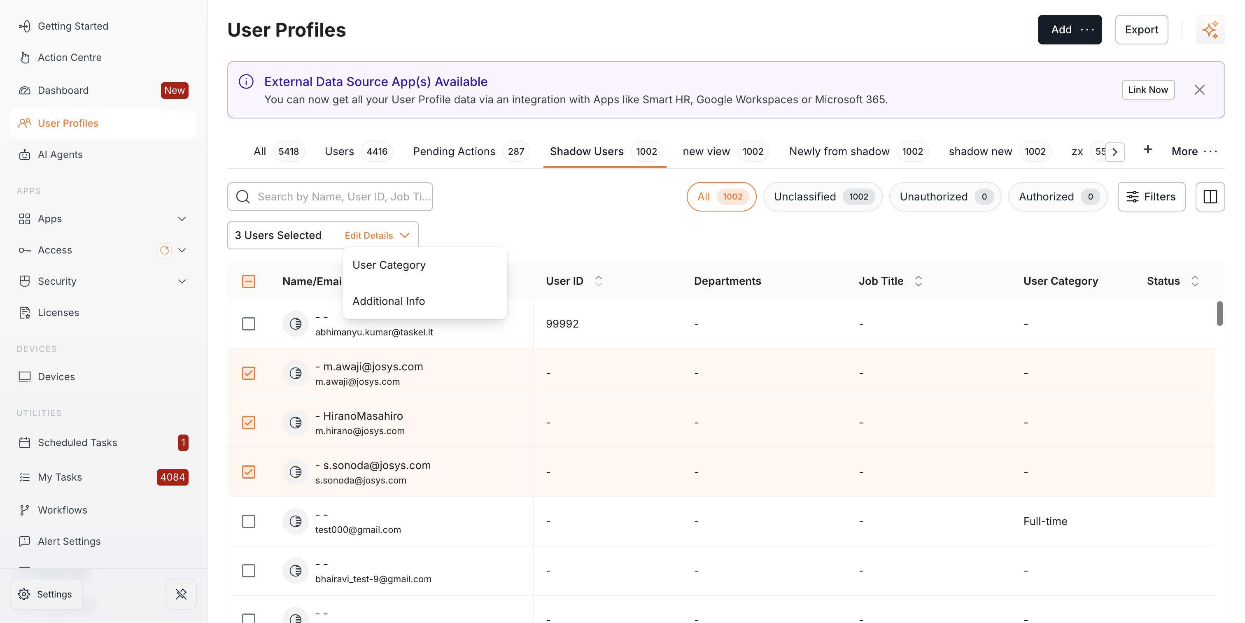Toggle the select-all header checkbox

point(248,281)
